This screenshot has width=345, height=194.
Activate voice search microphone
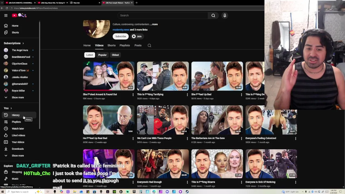225,15
